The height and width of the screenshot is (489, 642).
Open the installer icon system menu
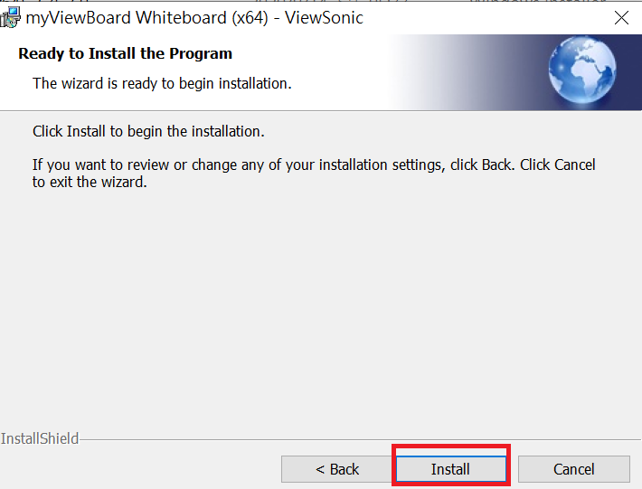coord(10,18)
